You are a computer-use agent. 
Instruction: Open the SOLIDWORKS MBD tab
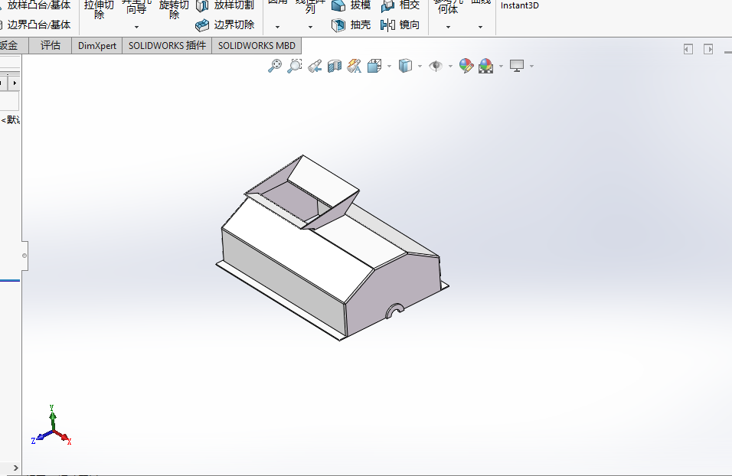click(257, 46)
